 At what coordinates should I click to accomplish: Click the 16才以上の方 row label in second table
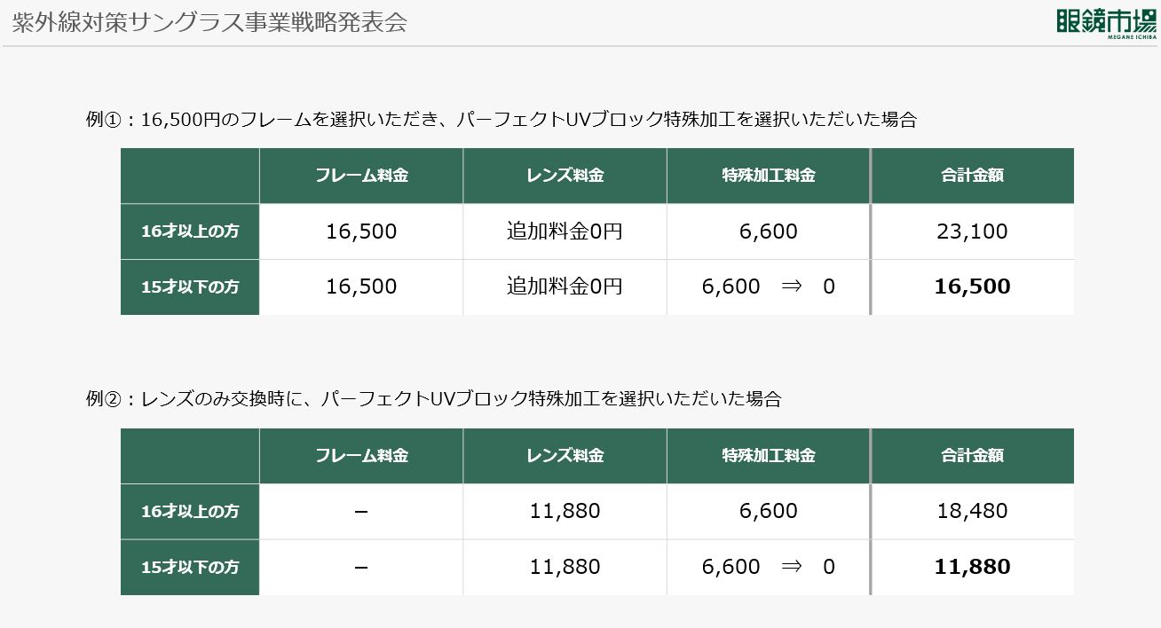tap(190, 512)
